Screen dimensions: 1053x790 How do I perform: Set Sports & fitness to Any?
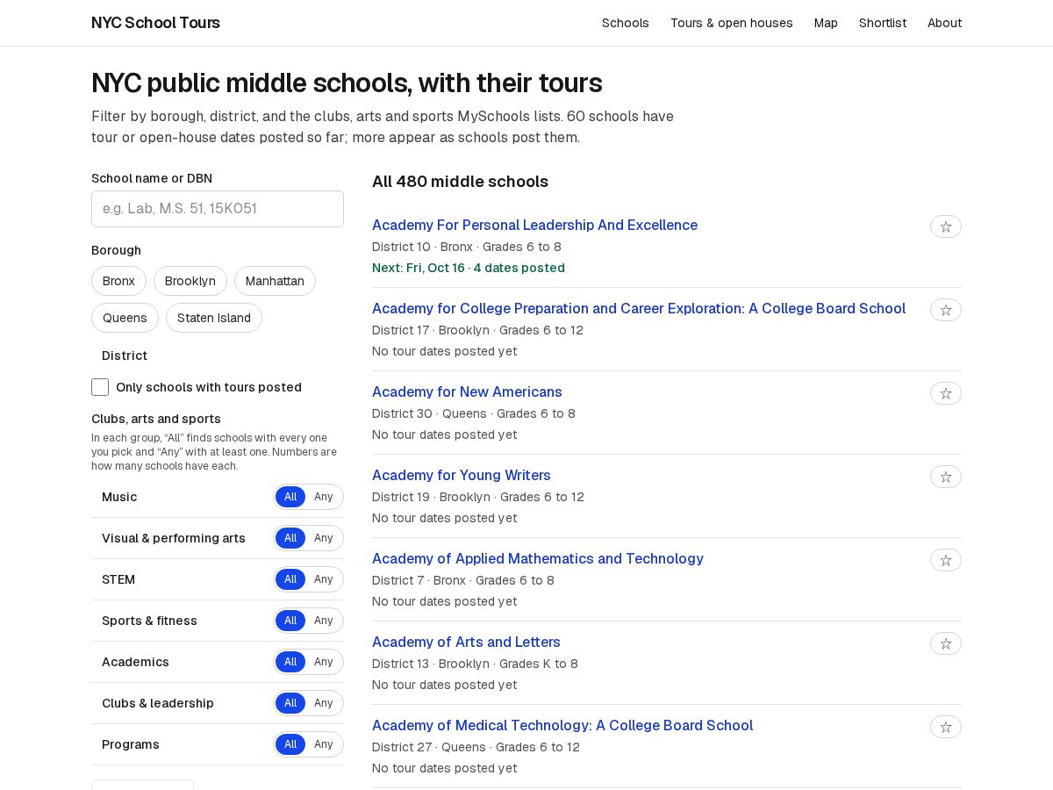click(x=324, y=621)
